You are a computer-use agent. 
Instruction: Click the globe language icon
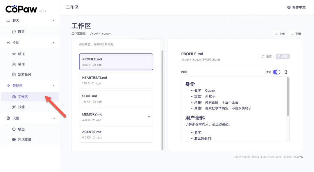tap(289, 7)
